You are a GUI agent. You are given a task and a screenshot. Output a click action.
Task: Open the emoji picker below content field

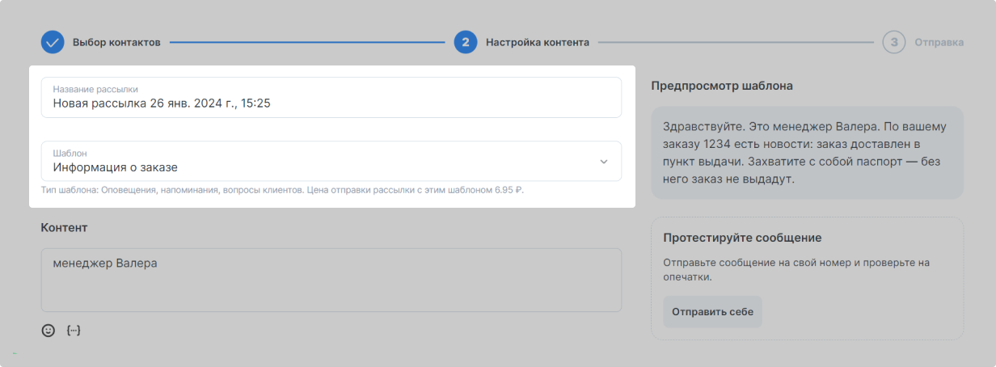pyautogui.click(x=49, y=331)
